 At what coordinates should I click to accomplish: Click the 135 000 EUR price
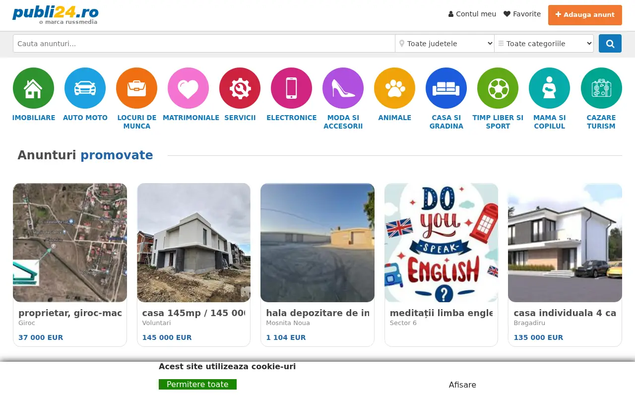point(538,337)
